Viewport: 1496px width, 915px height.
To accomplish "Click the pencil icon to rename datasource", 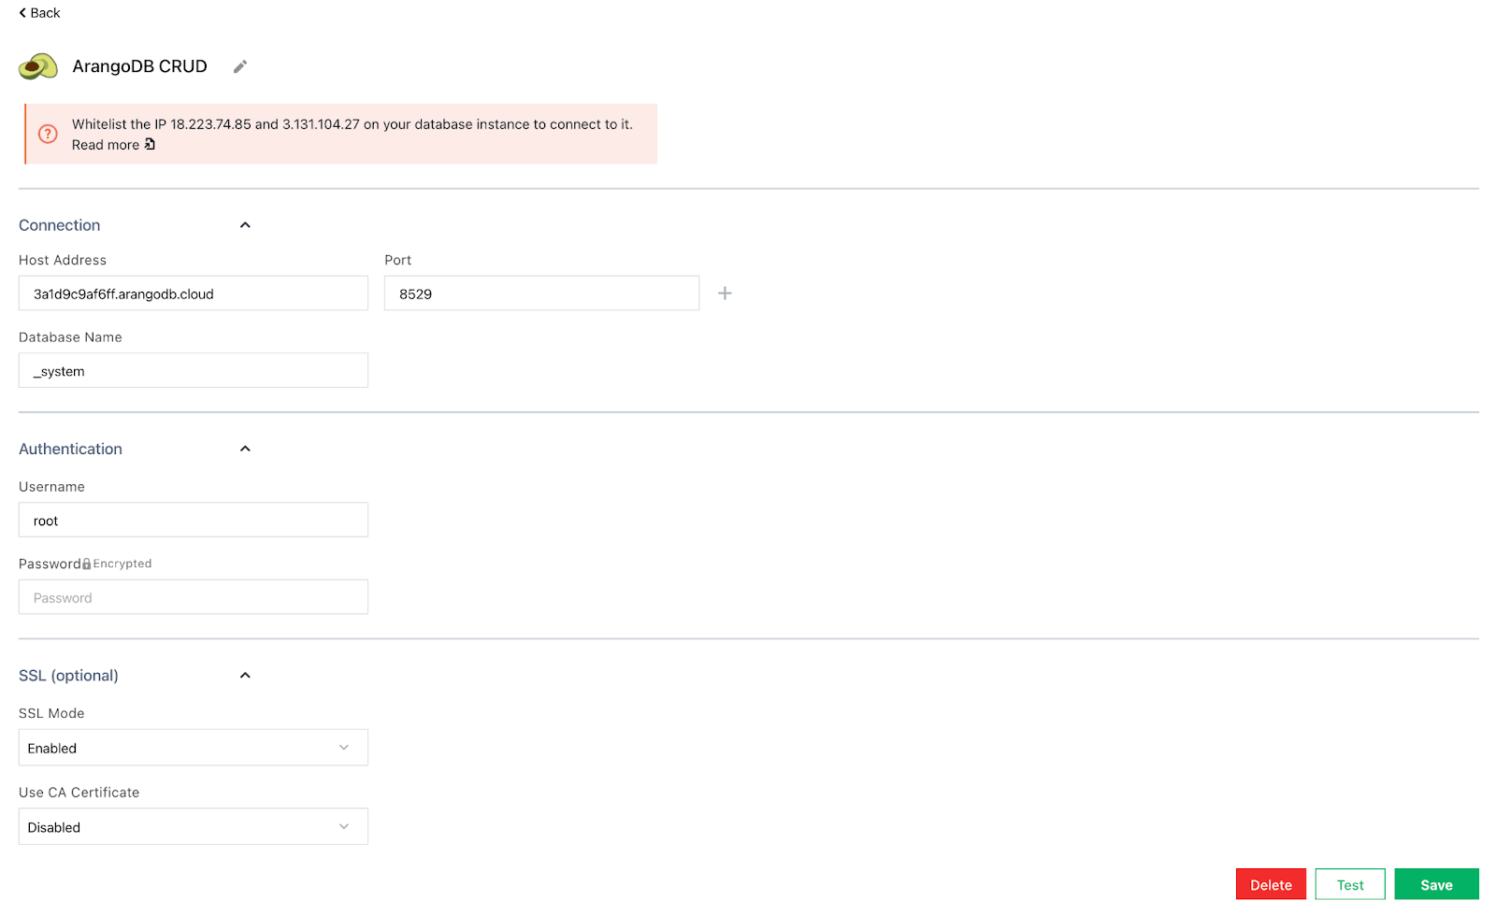I will click(240, 66).
